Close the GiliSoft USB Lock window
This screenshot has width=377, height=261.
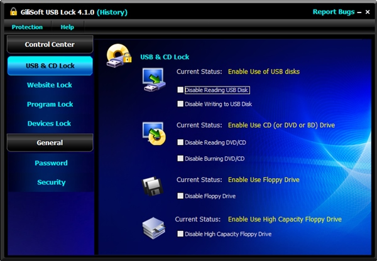[368, 12]
